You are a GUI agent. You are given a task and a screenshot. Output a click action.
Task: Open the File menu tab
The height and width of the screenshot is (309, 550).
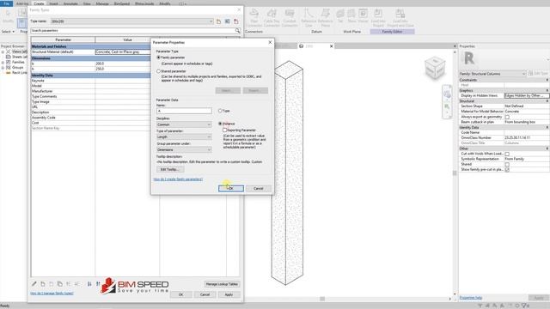point(7,3)
